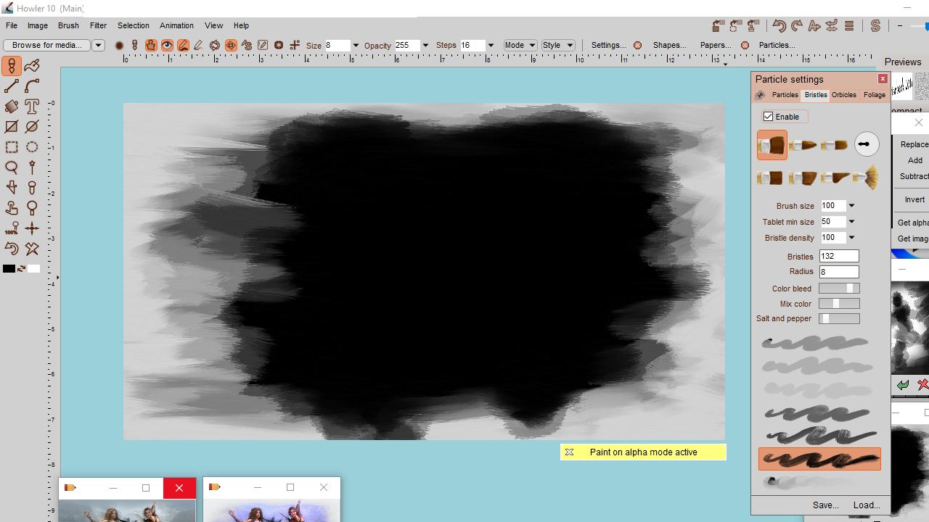This screenshot has width=929, height=522.
Task: Activate the magnifier zoom tool
Action: pyautogui.click(x=12, y=167)
